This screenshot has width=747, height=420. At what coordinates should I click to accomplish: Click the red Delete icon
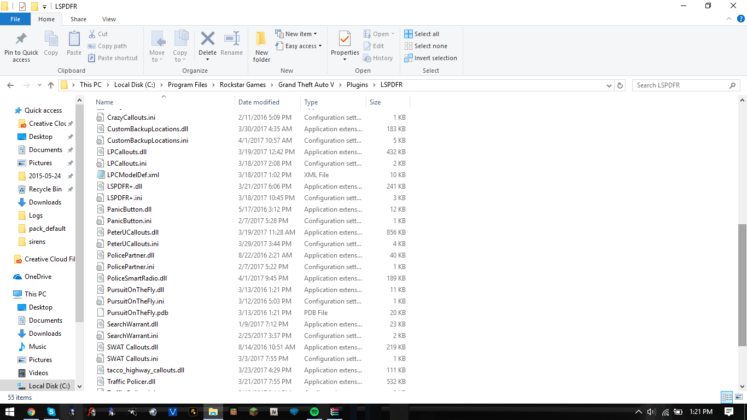[x=207, y=39]
